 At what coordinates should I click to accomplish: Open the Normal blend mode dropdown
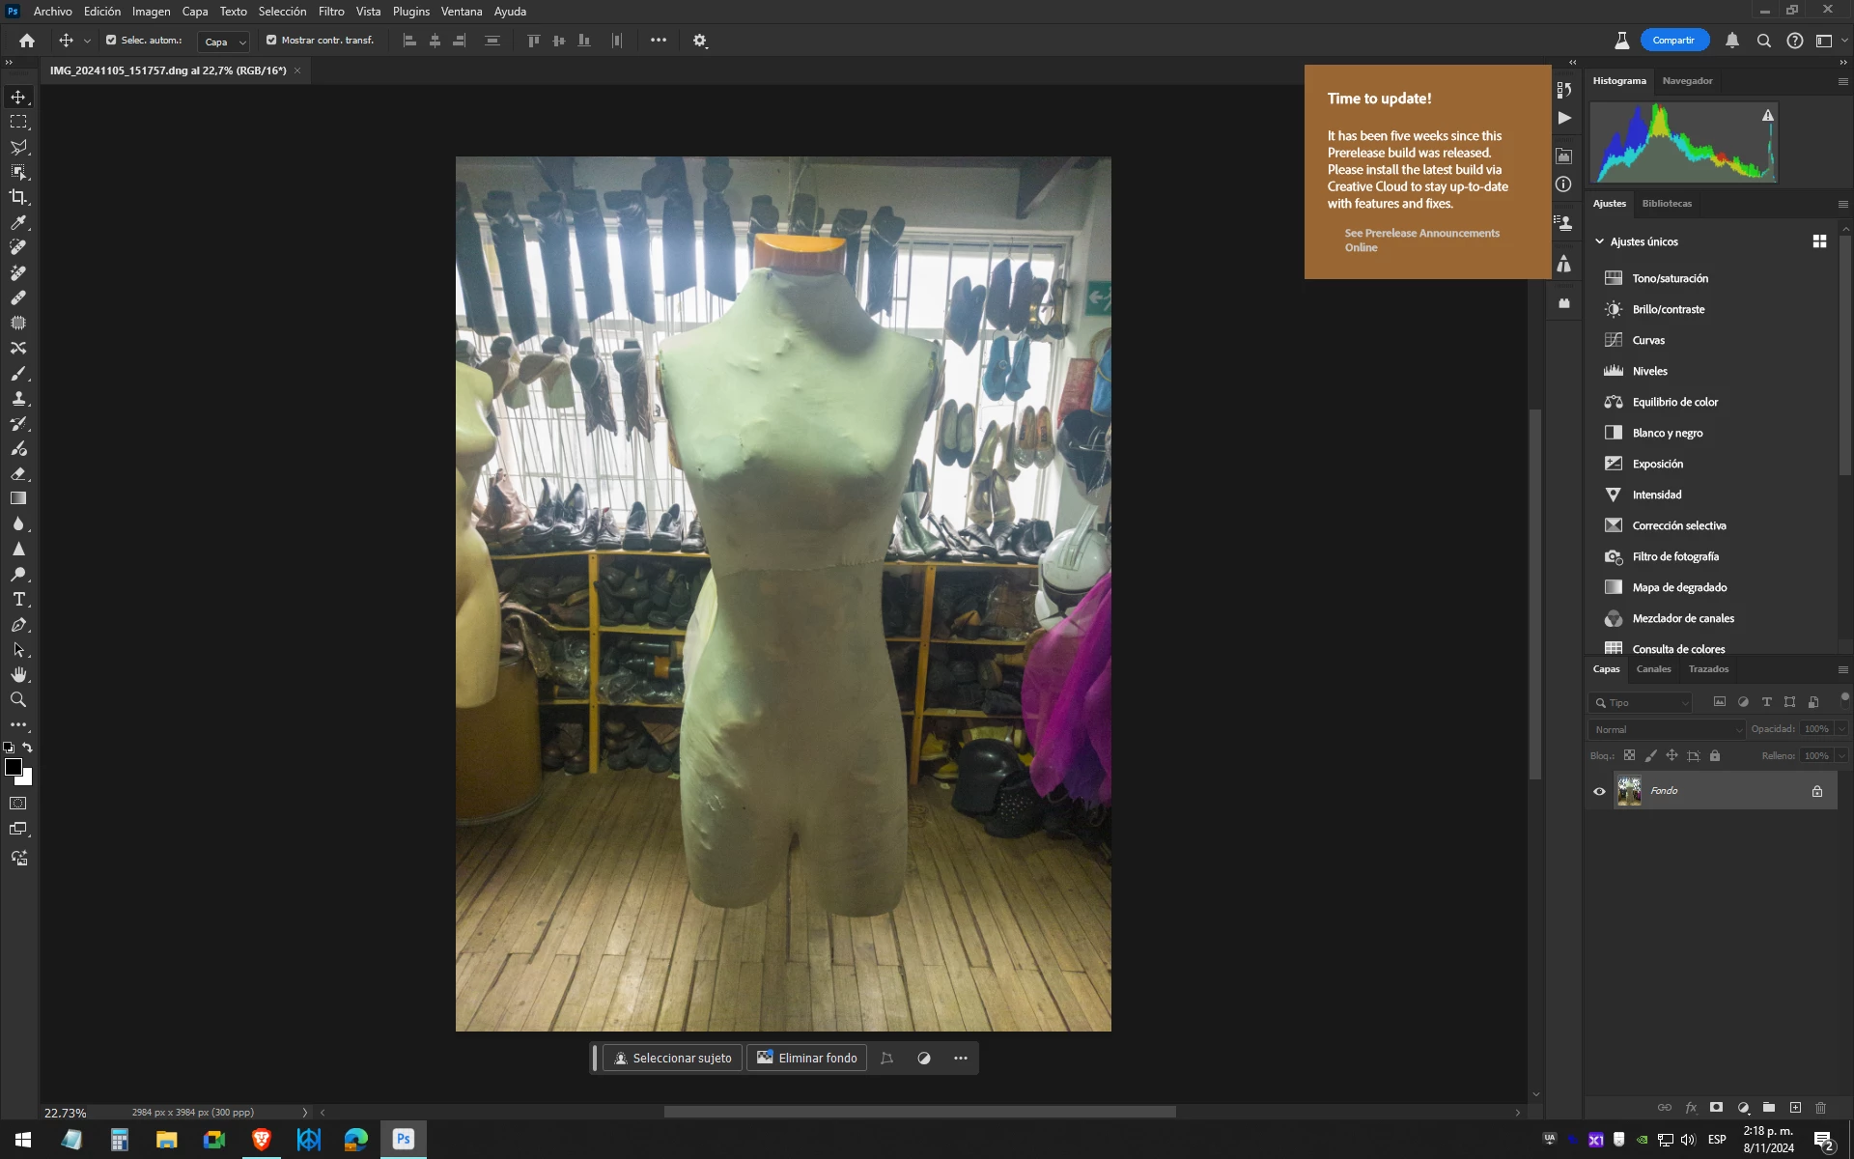(x=1667, y=729)
